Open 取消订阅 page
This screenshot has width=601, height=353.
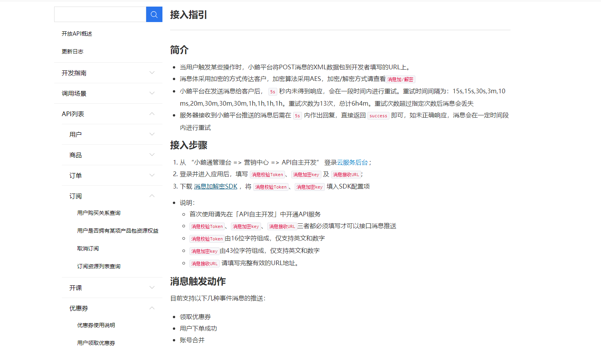tap(88, 248)
